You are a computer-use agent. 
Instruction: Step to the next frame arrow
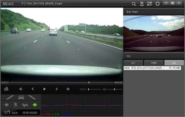click(57, 89)
